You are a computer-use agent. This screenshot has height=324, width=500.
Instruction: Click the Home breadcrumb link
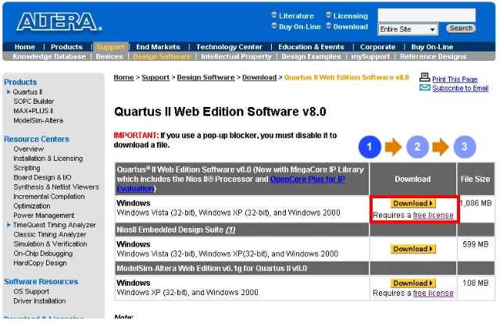coord(123,77)
